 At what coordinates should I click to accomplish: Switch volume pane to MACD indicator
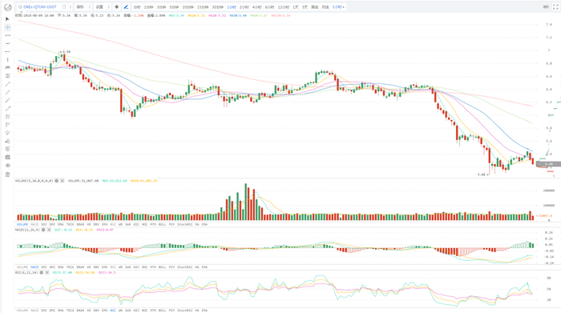[x=34, y=224]
